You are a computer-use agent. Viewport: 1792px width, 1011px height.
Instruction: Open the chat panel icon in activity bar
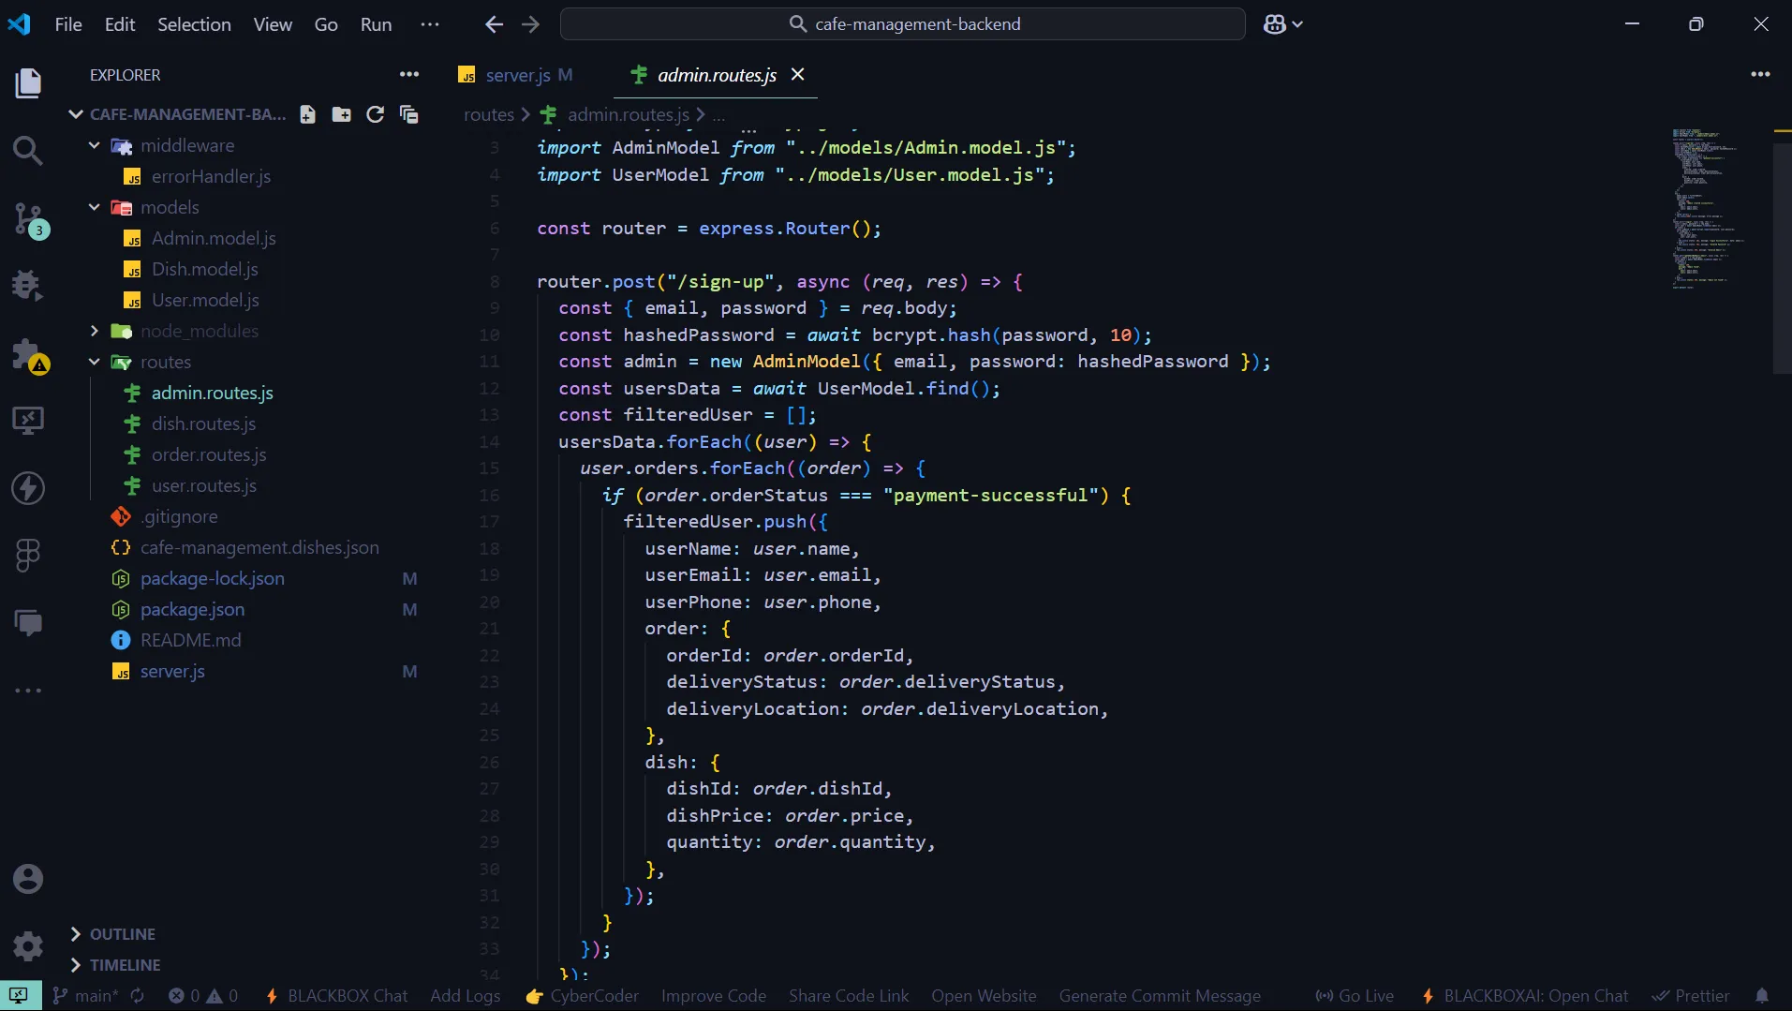(x=28, y=623)
